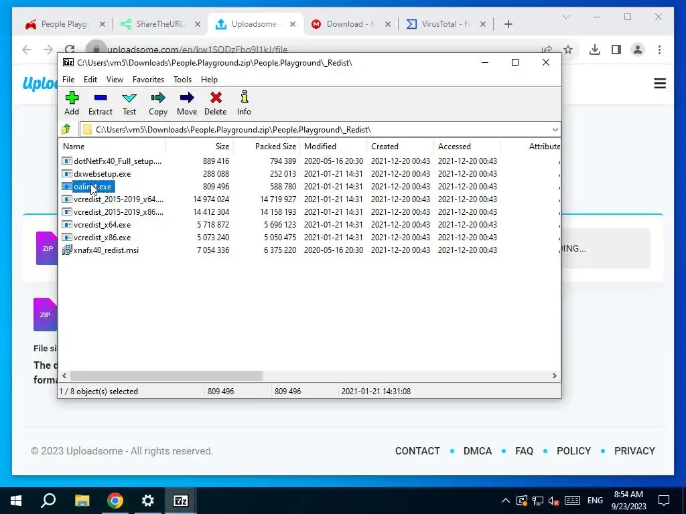Sort by Packed Size column
The image size is (686, 514).
266,147
